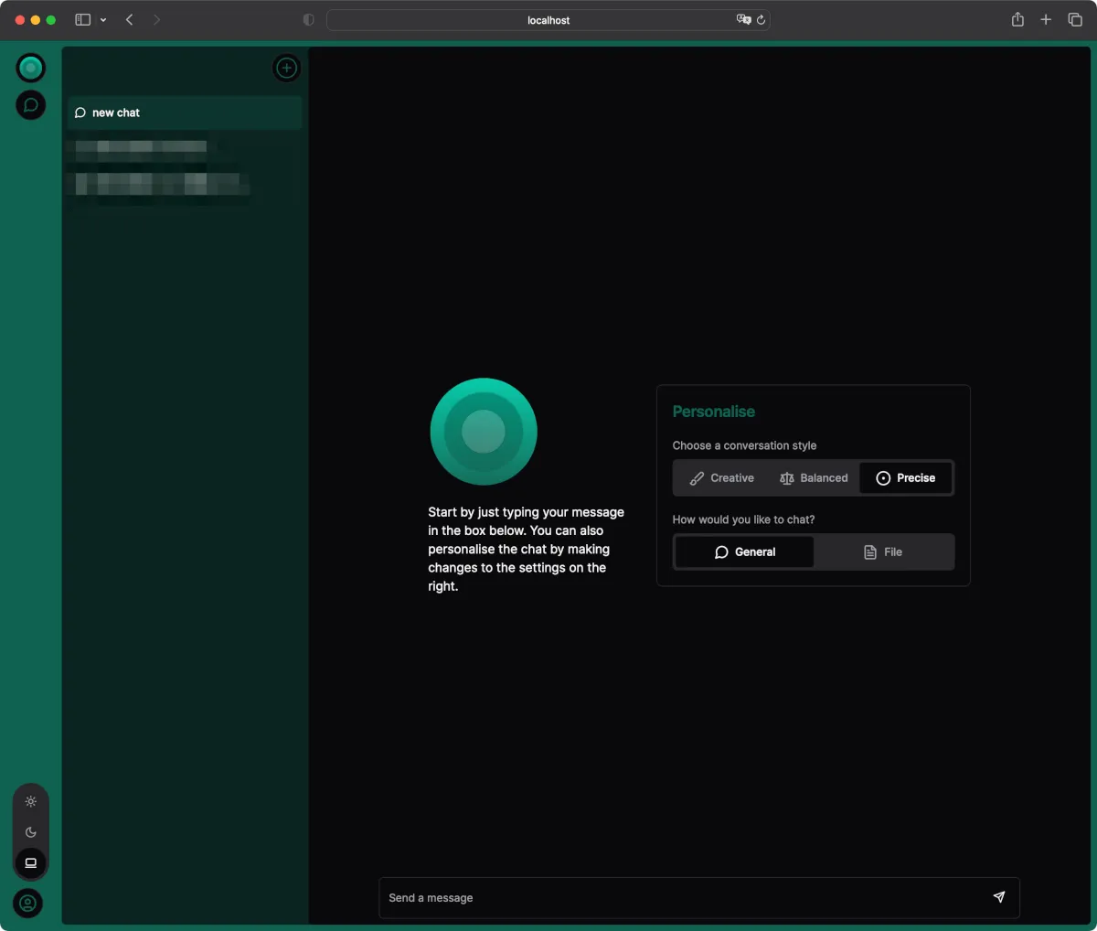Open the chat section icon in sidebar
Image resolution: width=1097 pixels, height=931 pixels.
30,105
